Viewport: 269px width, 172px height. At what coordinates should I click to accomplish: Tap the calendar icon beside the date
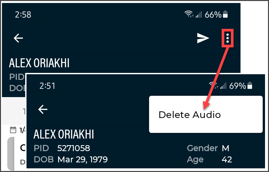click(x=13, y=130)
